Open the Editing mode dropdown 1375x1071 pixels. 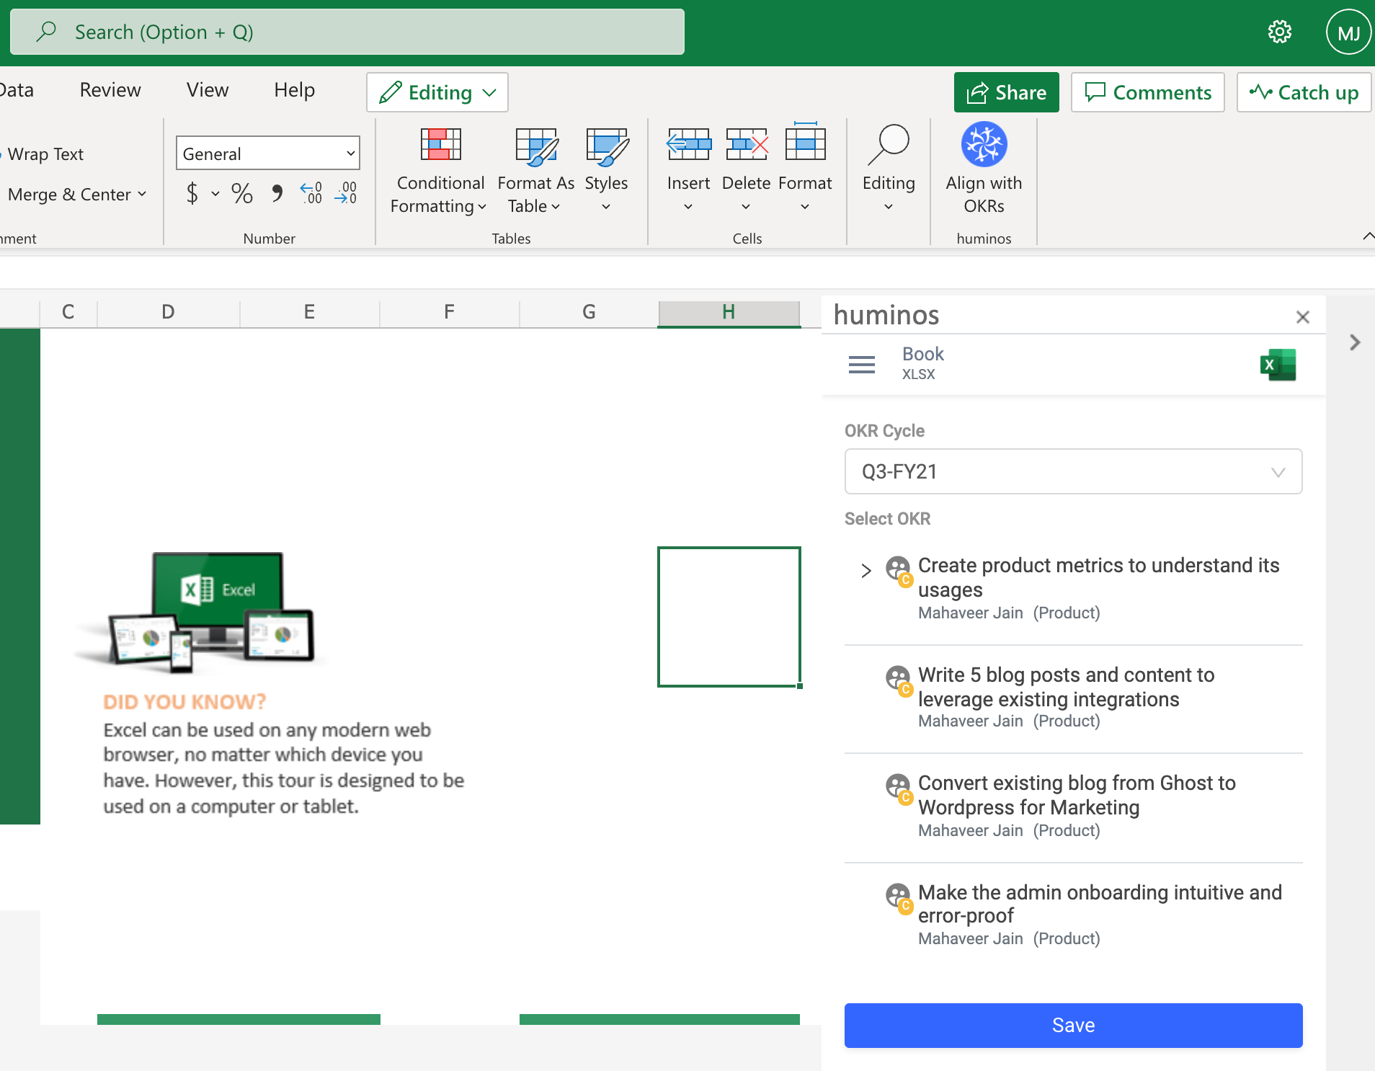click(x=437, y=92)
